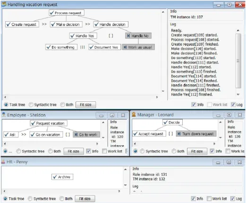Select the Process request root node

pos(67,13)
